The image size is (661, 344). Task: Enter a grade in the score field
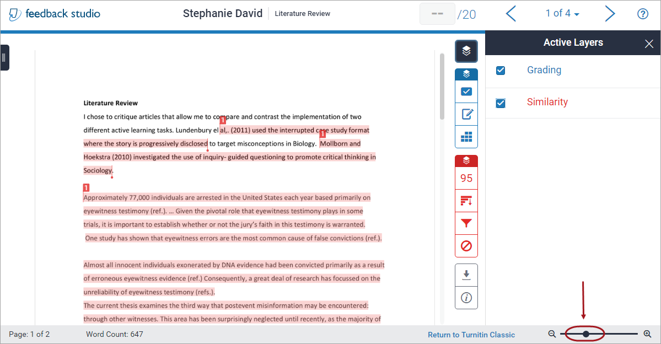437,14
